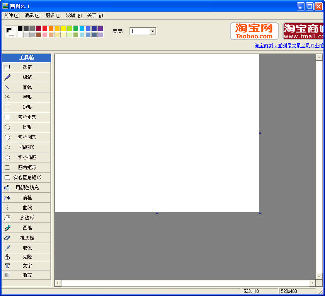Screen dimensions: 325x296
Task: Open the 滤镜 filter menu
Action: (x=73, y=15)
